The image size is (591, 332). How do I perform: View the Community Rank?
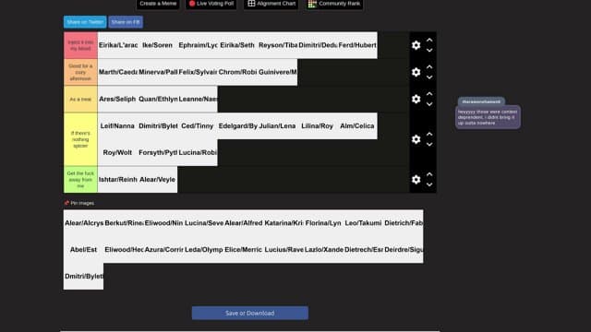point(334,4)
